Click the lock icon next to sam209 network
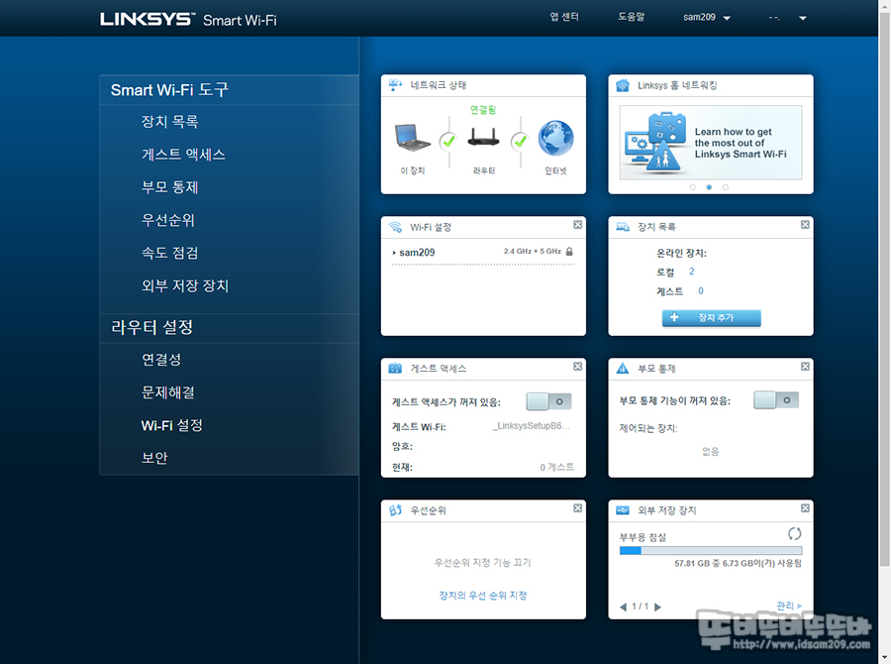891x664 pixels. coord(569,252)
